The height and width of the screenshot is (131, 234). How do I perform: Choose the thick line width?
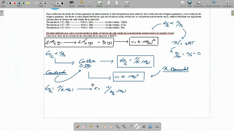pyautogui.click(x=45, y=3)
